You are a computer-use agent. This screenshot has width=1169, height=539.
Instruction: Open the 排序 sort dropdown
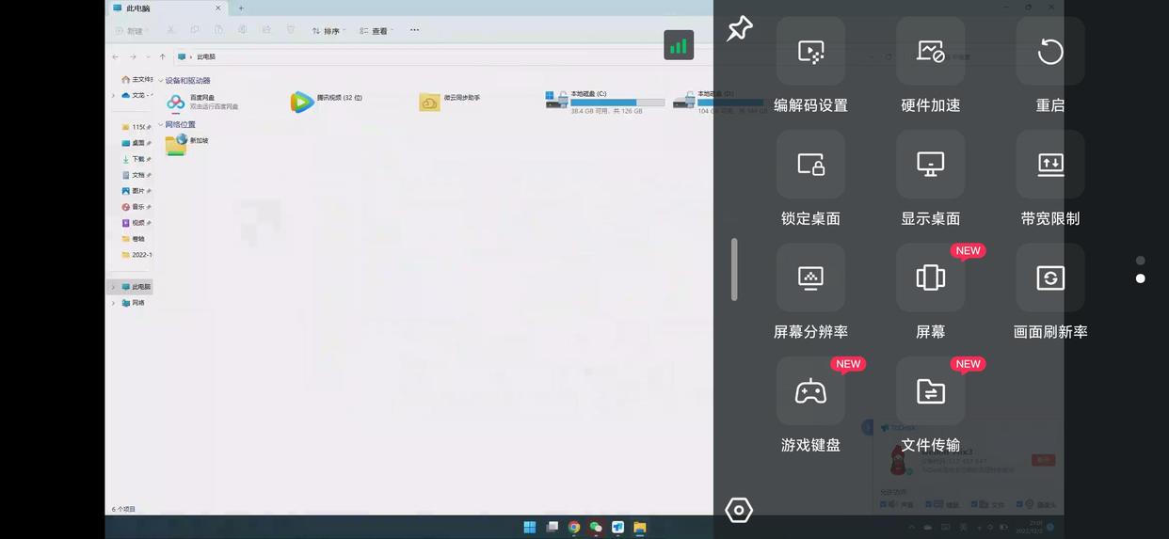pyautogui.click(x=328, y=31)
